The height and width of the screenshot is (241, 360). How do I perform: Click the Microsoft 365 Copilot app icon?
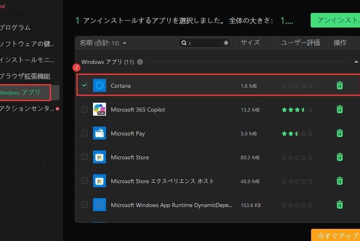100,109
